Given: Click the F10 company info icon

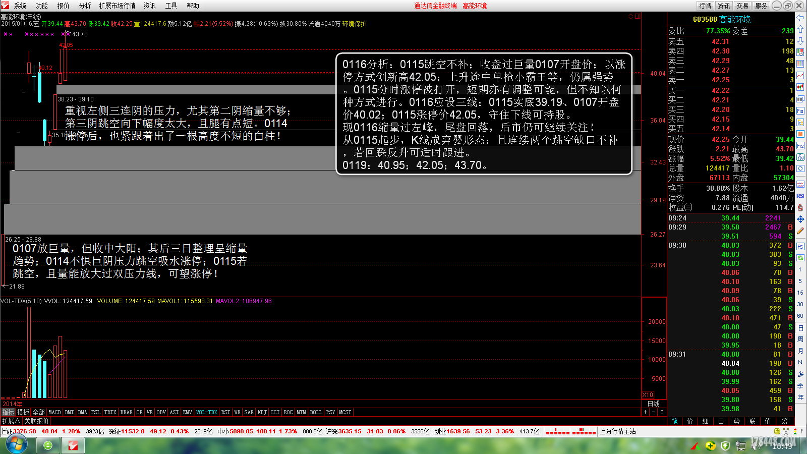Looking at the screenshot, I should 800,110.
